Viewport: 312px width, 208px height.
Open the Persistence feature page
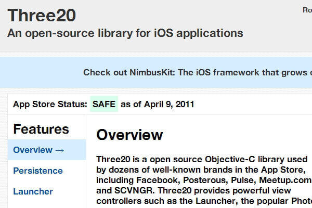point(38,171)
